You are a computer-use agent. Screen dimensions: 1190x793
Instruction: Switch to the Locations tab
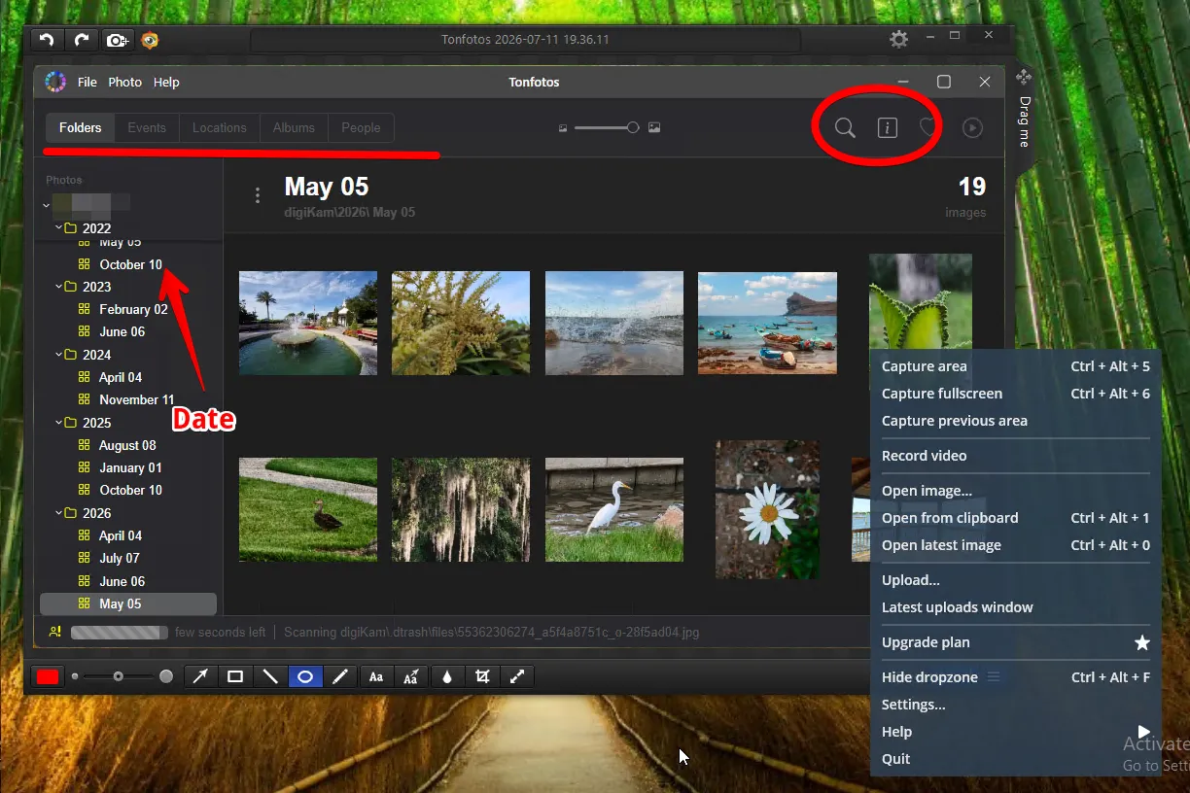click(x=220, y=127)
